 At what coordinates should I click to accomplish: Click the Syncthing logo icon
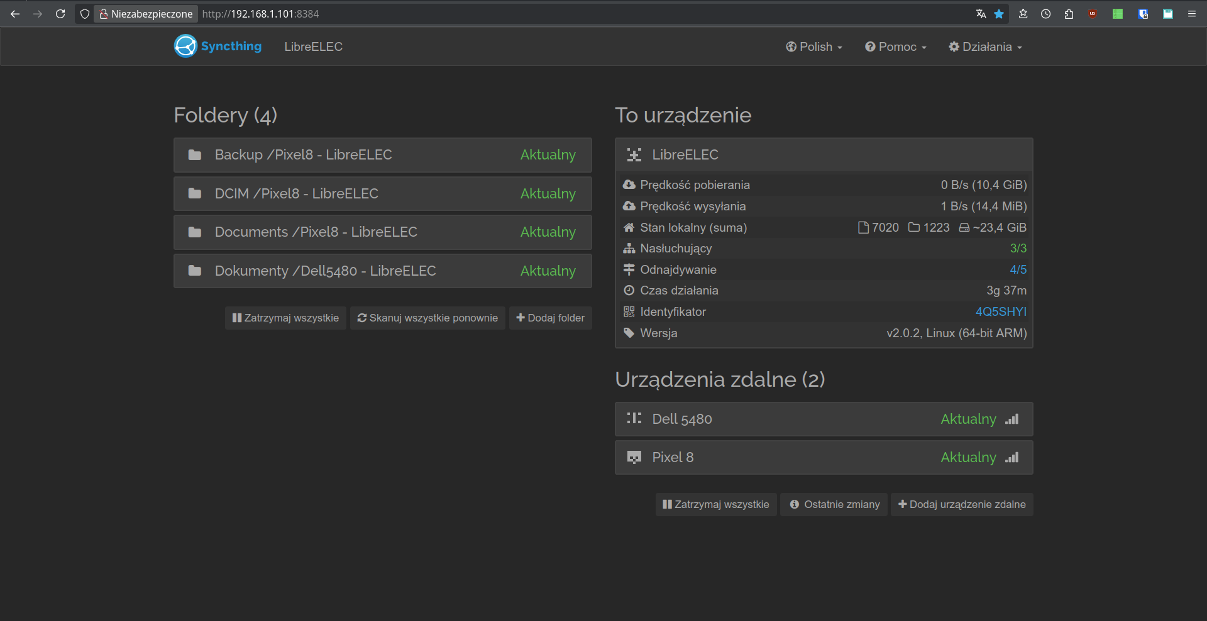[x=185, y=46]
